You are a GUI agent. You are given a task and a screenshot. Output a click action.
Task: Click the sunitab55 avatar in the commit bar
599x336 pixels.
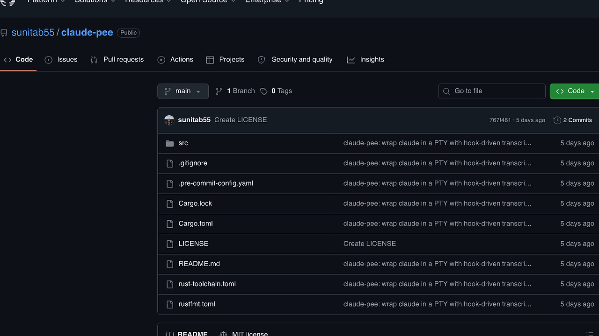pyautogui.click(x=169, y=120)
